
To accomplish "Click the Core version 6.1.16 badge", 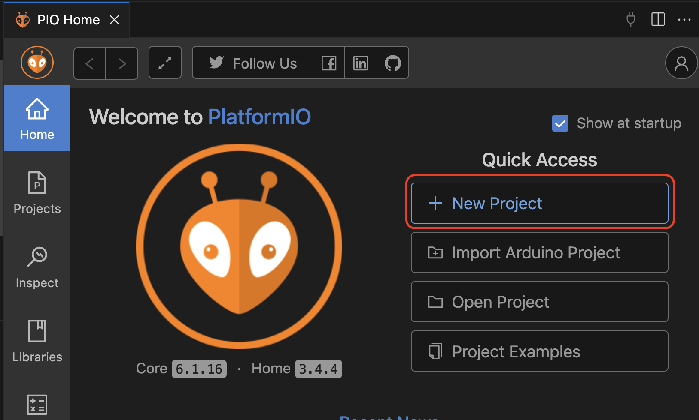I will click(199, 369).
